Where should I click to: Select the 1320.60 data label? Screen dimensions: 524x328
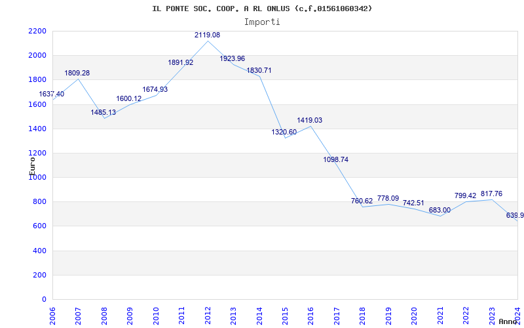[x=284, y=133]
